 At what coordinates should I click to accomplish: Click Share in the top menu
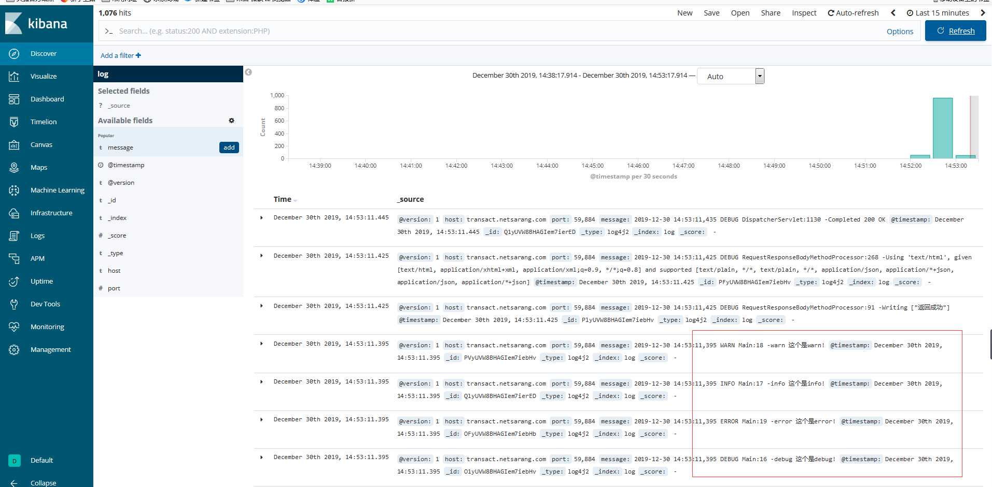(x=771, y=13)
